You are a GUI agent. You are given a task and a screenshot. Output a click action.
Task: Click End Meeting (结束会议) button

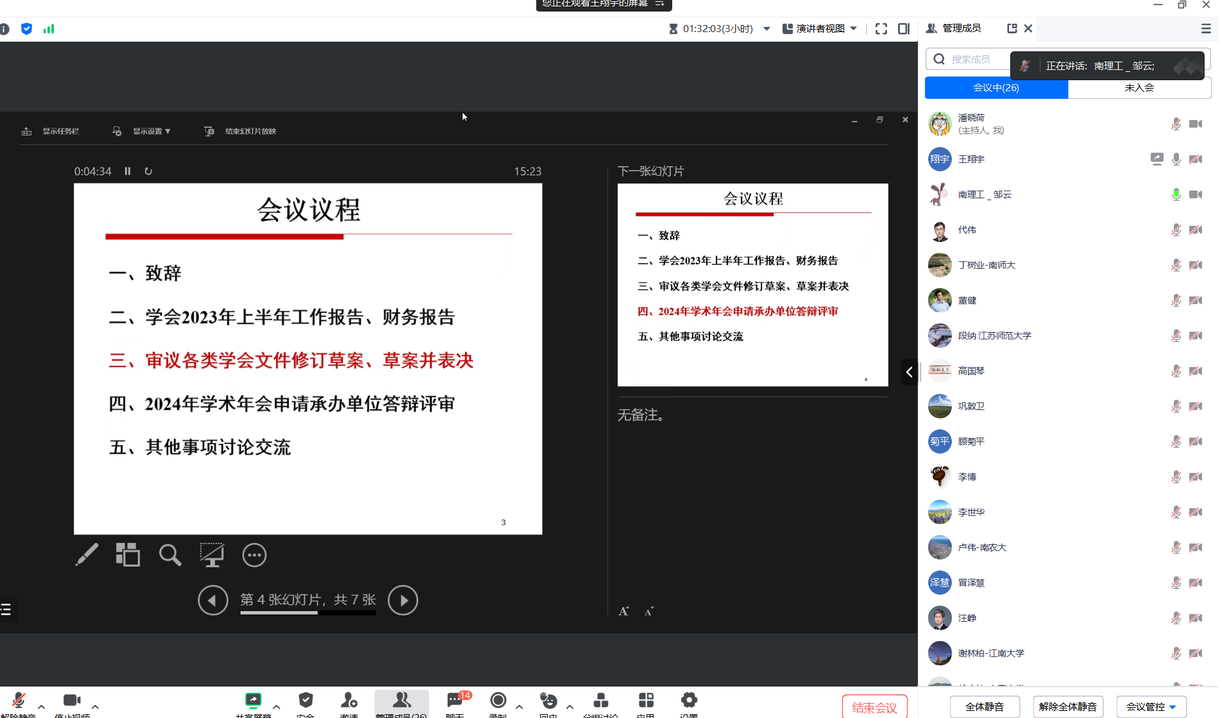(x=874, y=707)
